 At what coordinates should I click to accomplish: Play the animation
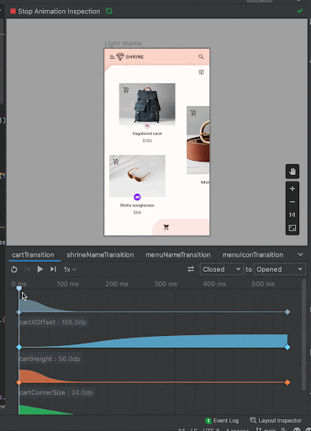(40, 269)
